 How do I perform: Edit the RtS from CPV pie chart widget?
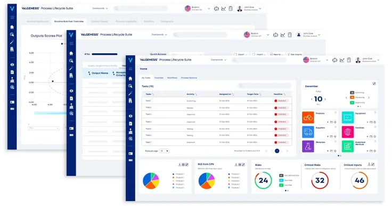coord(243,165)
